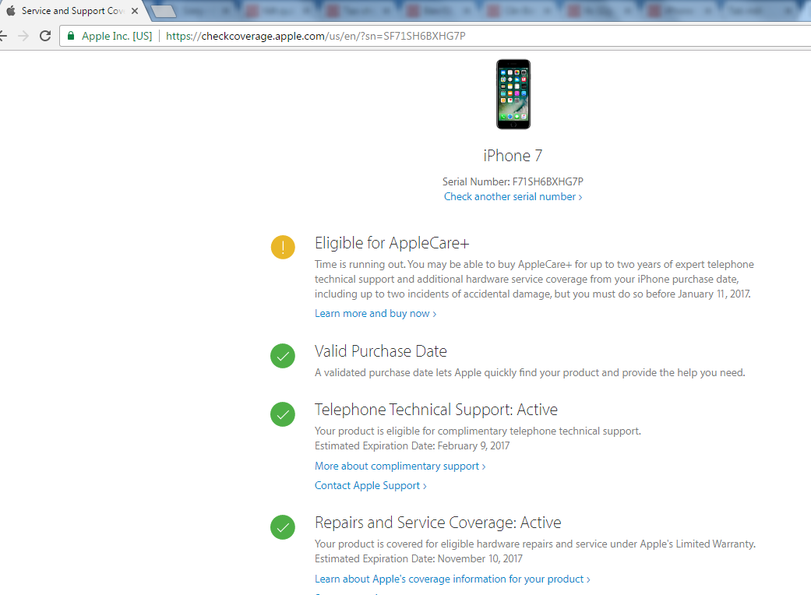This screenshot has height=595, width=811.
Task: Open a new tab button
Action: [164, 12]
